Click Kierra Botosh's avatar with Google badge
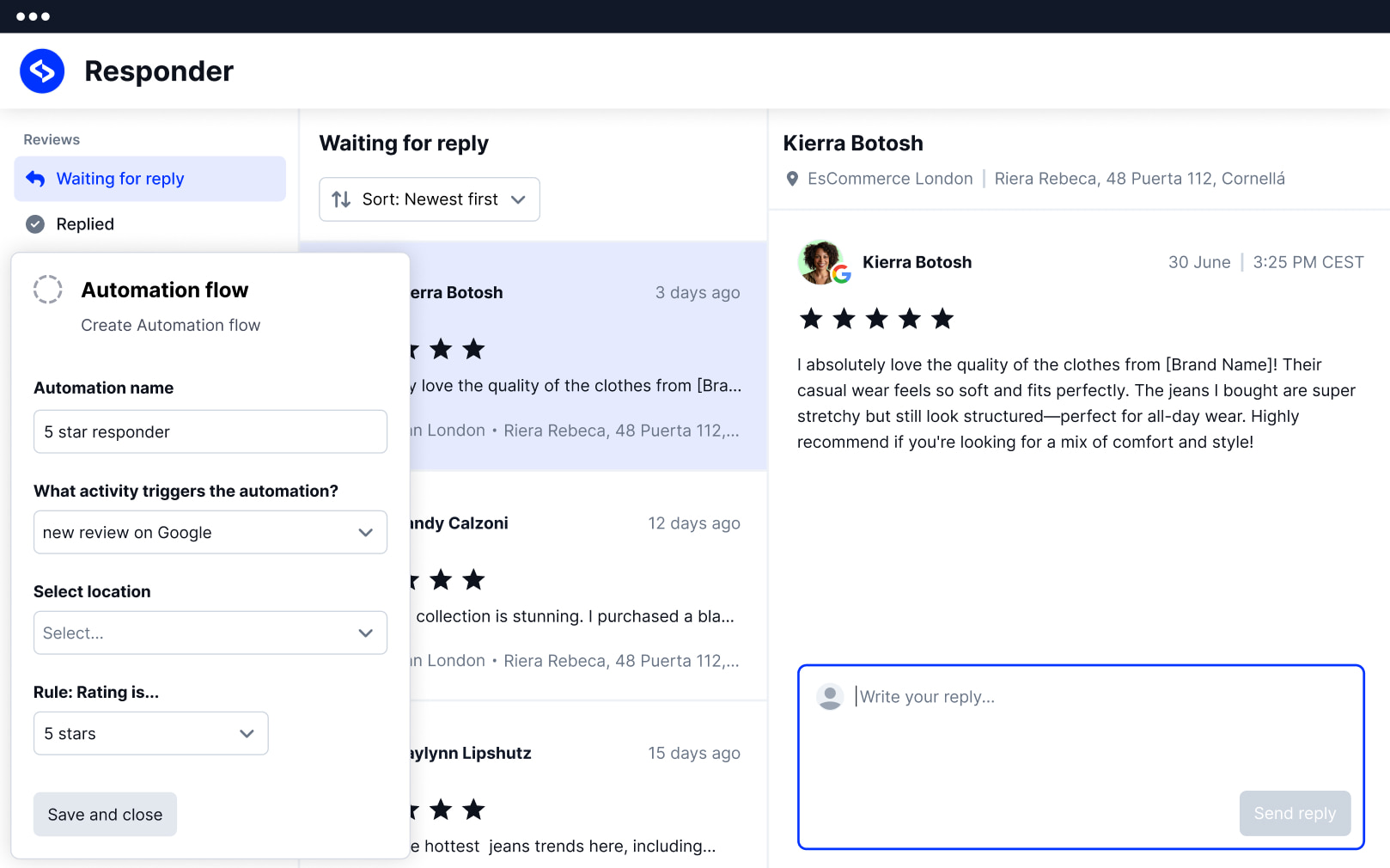The image size is (1390, 868). 822,262
